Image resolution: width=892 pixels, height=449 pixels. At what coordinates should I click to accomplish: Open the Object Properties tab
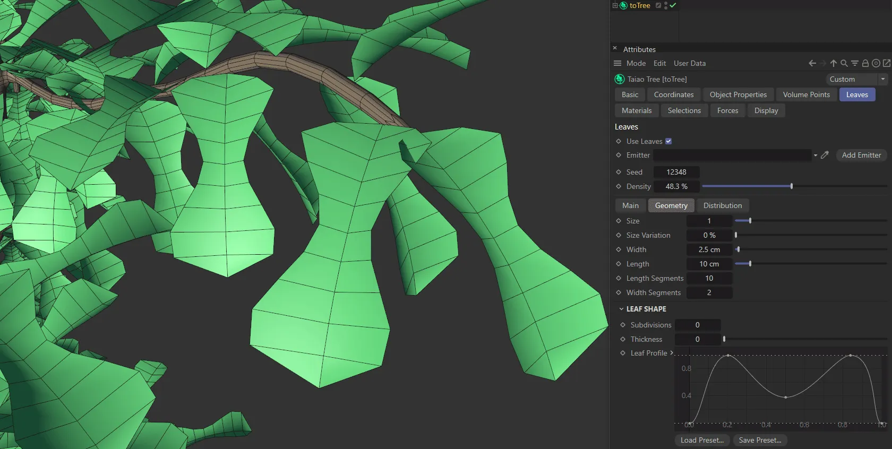(738, 94)
